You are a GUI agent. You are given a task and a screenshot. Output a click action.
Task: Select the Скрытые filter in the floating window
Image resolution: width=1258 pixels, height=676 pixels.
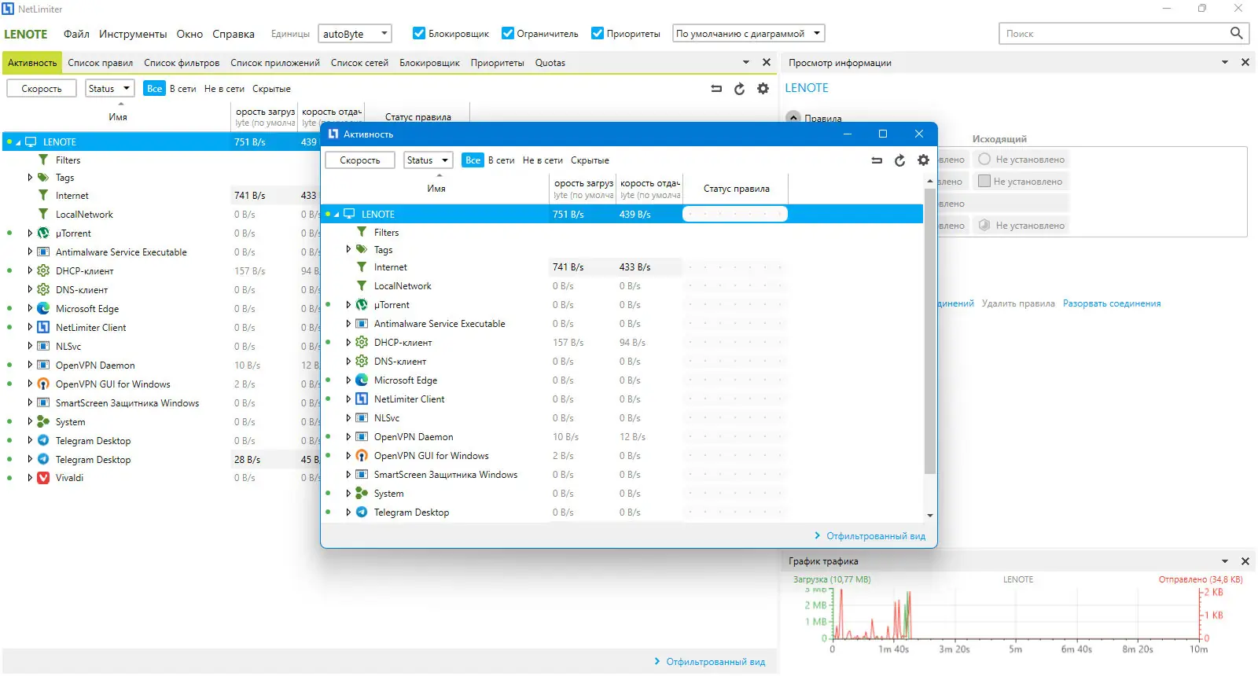(x=590, y=160)
